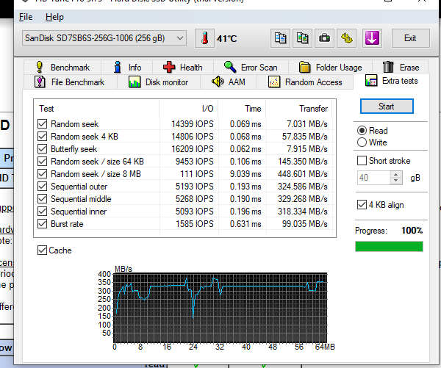Image resolution: width=441 pixels, height=368 pixels.
Task: Switch to the Error Scan tab
Action: coord(251,67)
